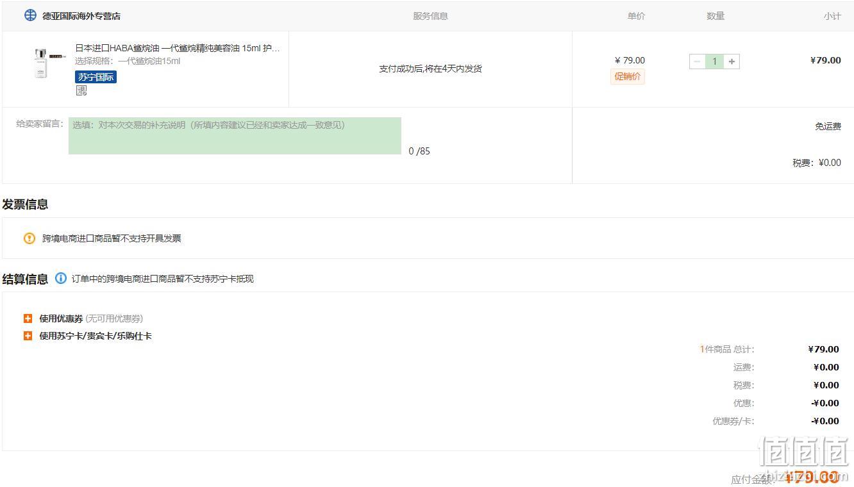Screen dimensions: 854x487
Task: Click the 1件商品 总计 total label
Action: point(727,349)
